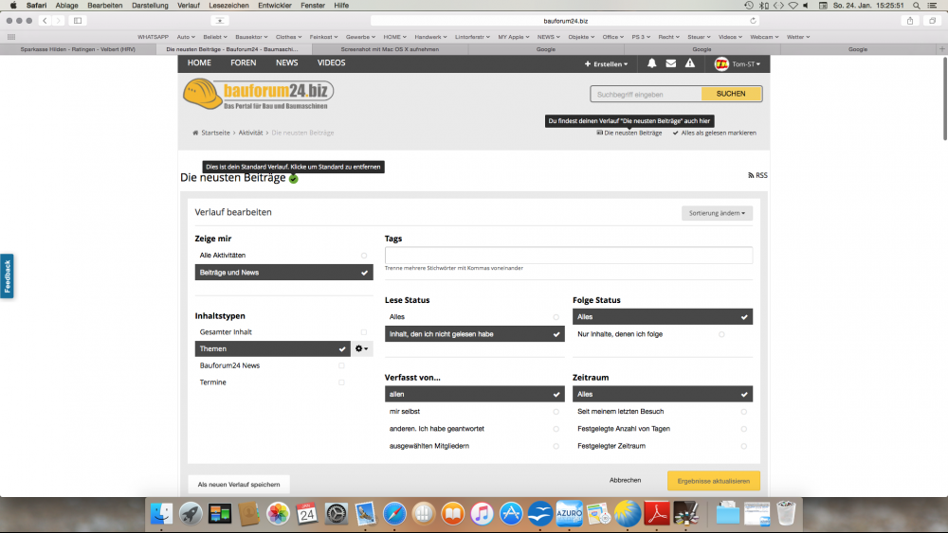The height and width of the screenshot is (533, 948).
Task: Click 'Suchbegriff eingeben' search field
Action: point(646,94)
